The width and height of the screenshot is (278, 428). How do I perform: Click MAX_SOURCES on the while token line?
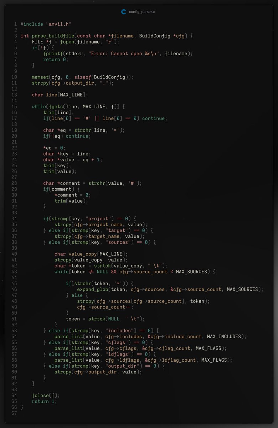pyautogui.click(x=191, y=271)
